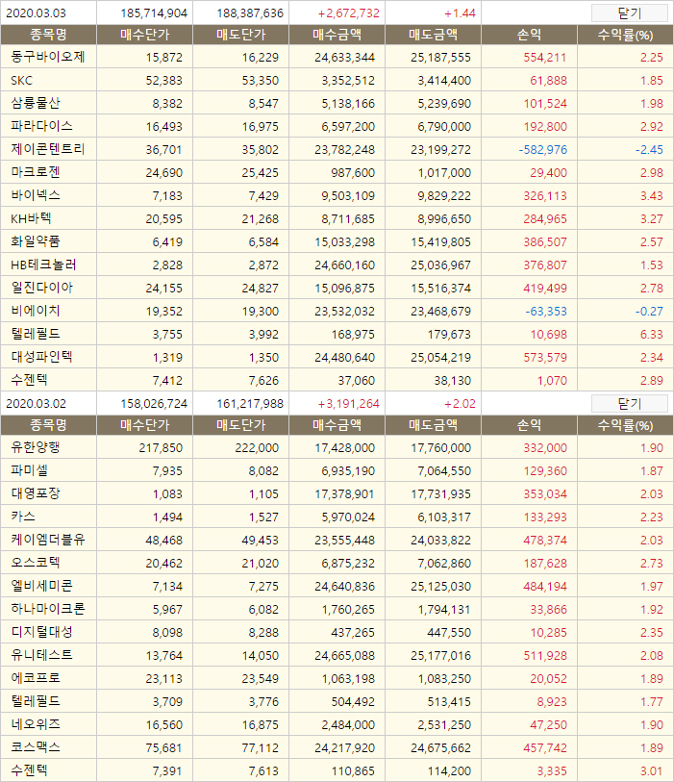
Task: Click the KH바텍 stock name
Action: (31, 218)
